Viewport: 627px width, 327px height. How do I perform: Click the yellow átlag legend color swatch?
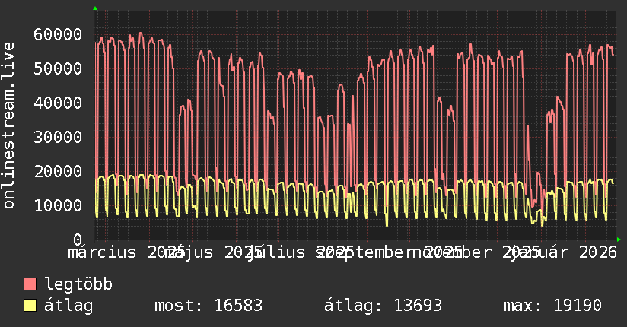coord(30,306)
